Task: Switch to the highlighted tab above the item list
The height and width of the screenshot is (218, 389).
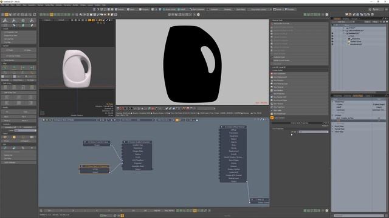Action: tap(337, 19)
